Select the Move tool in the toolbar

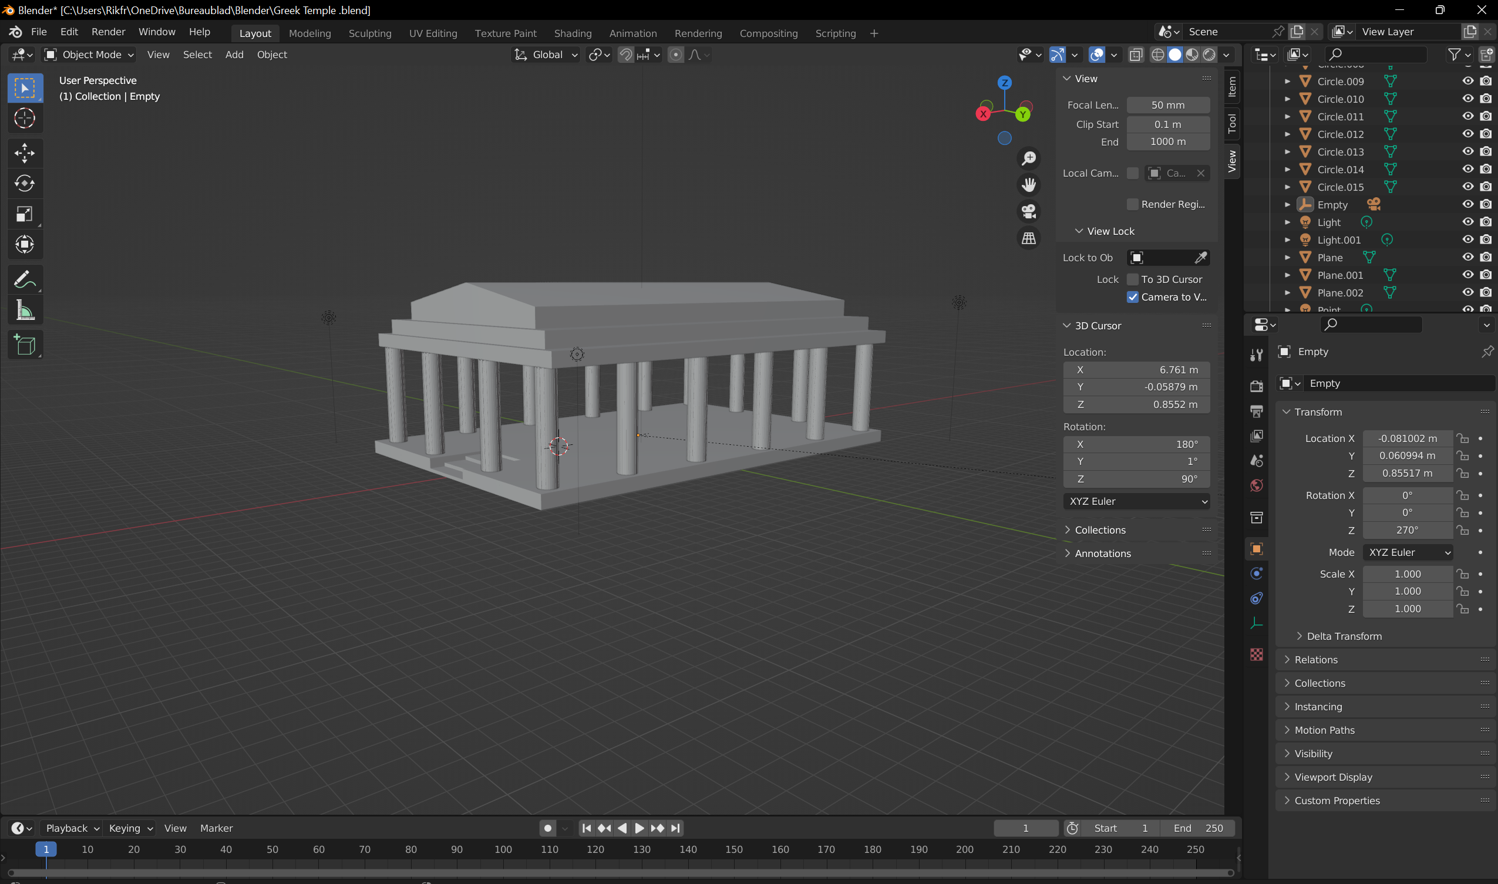pos(25,153)
